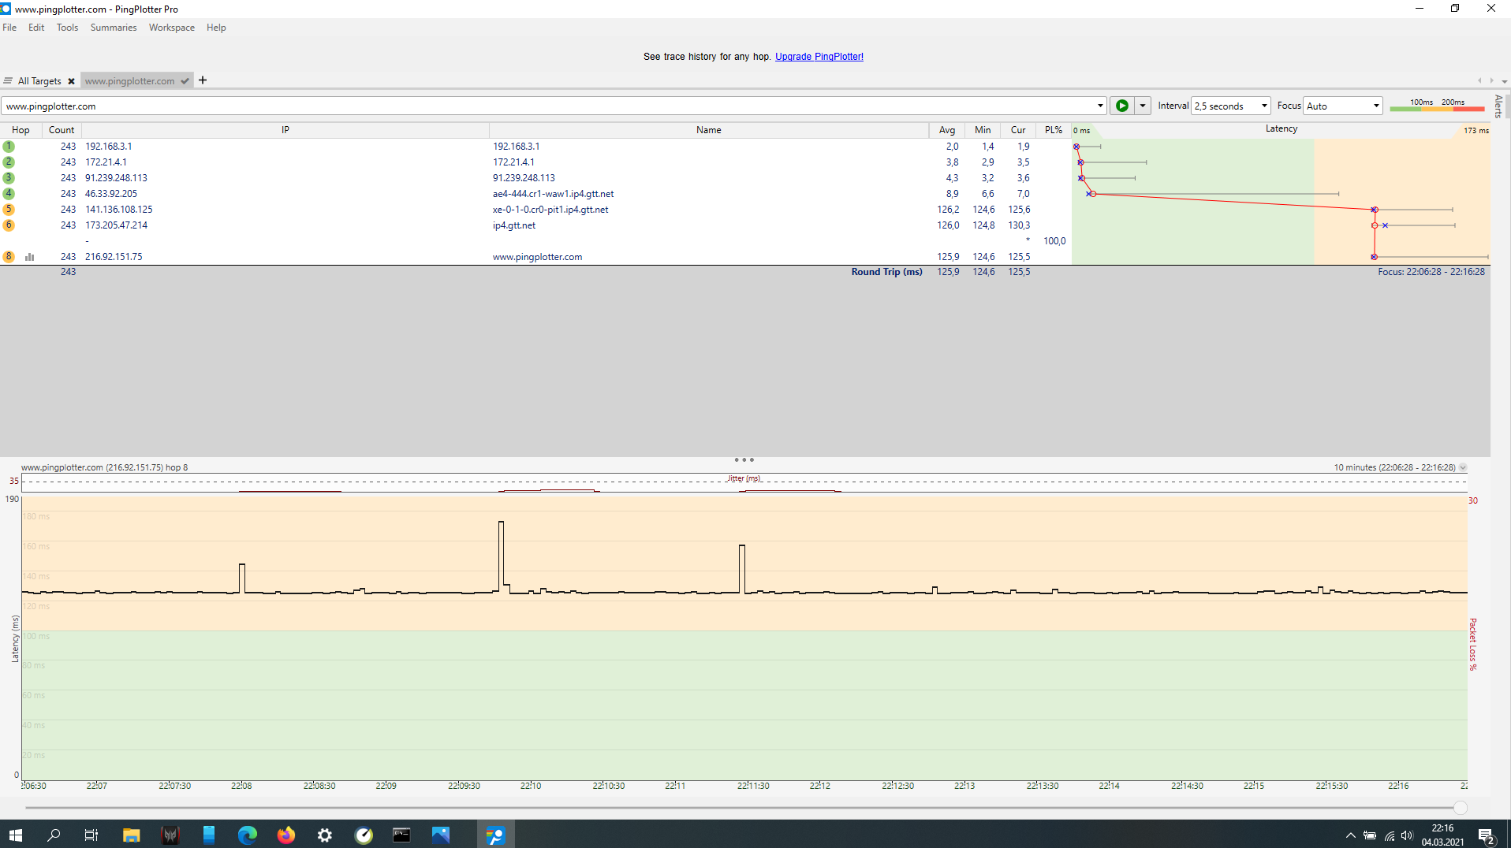Click the Min column header

tap(983, 130)
